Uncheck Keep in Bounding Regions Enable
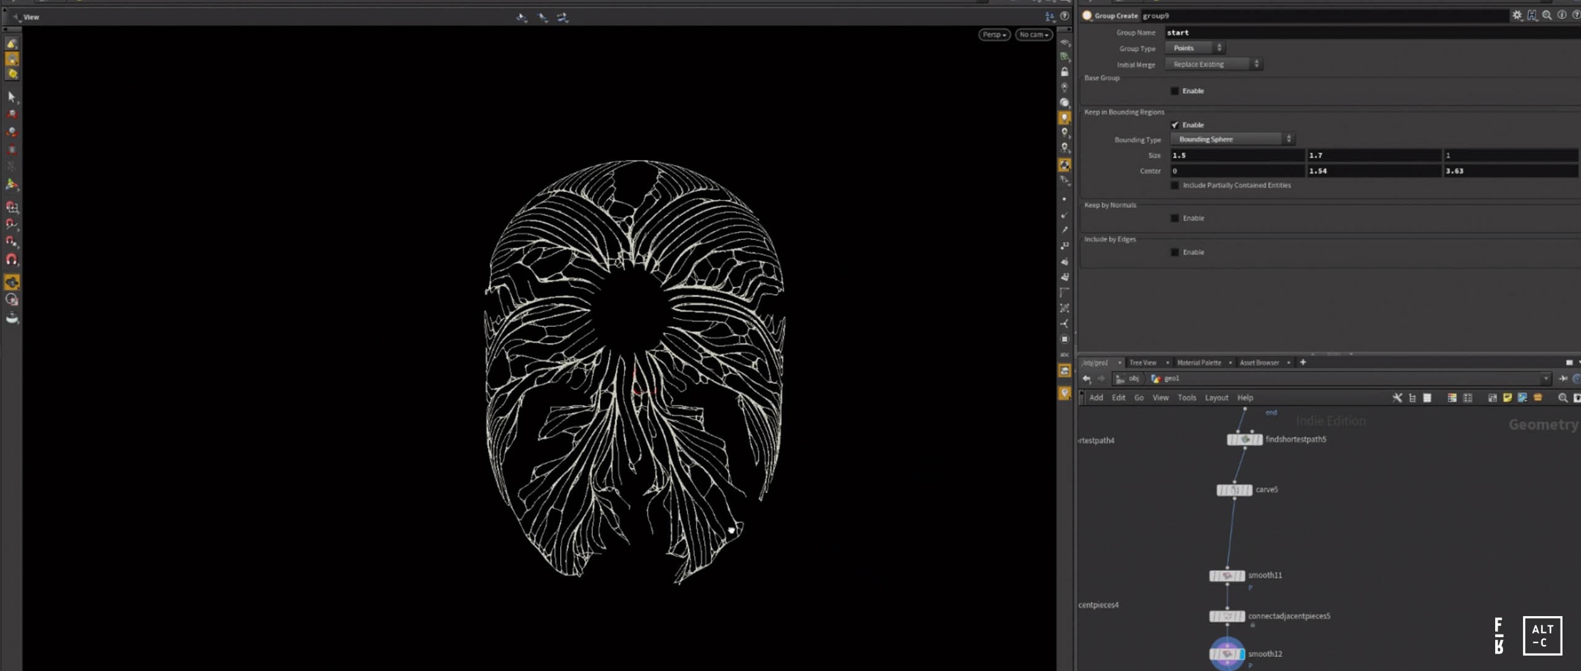The width and height of the screenshot is (1581, 671). click(1175, 125)
